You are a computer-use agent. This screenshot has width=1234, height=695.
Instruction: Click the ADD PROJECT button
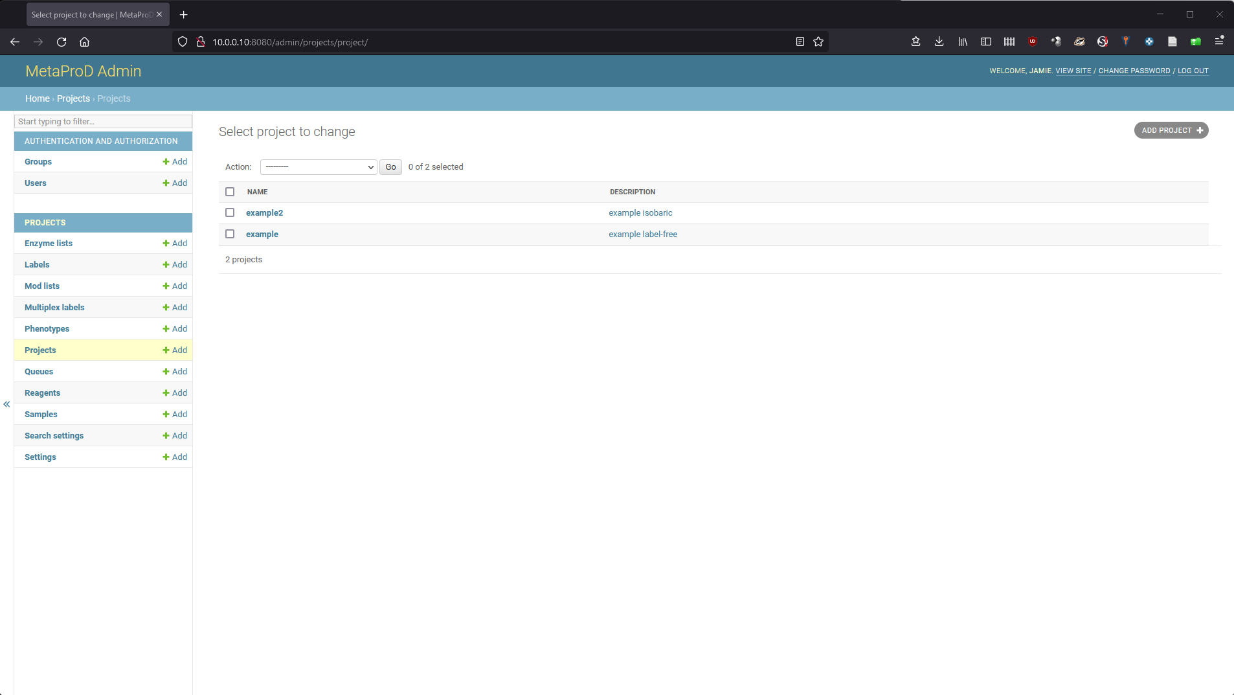tap(1171, 130)
